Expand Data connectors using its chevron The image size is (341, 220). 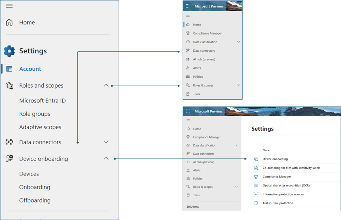106,142
